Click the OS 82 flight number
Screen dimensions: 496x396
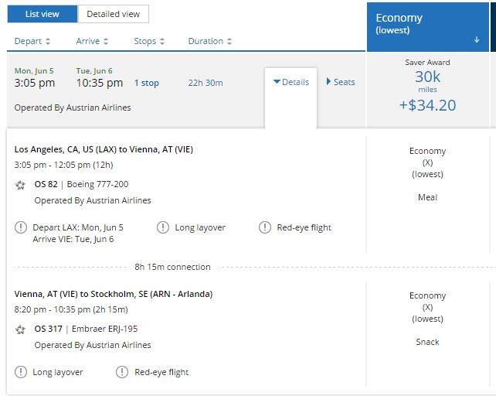(45, 184)
